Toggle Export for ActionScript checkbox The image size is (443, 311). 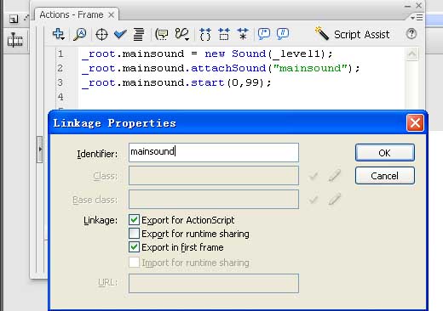click(134, 220)
